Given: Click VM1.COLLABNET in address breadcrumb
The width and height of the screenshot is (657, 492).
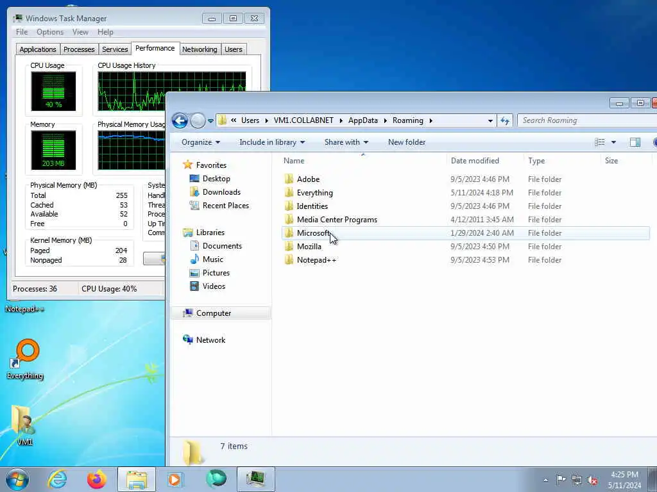Looking at the screenshot, I should [303, 120].
